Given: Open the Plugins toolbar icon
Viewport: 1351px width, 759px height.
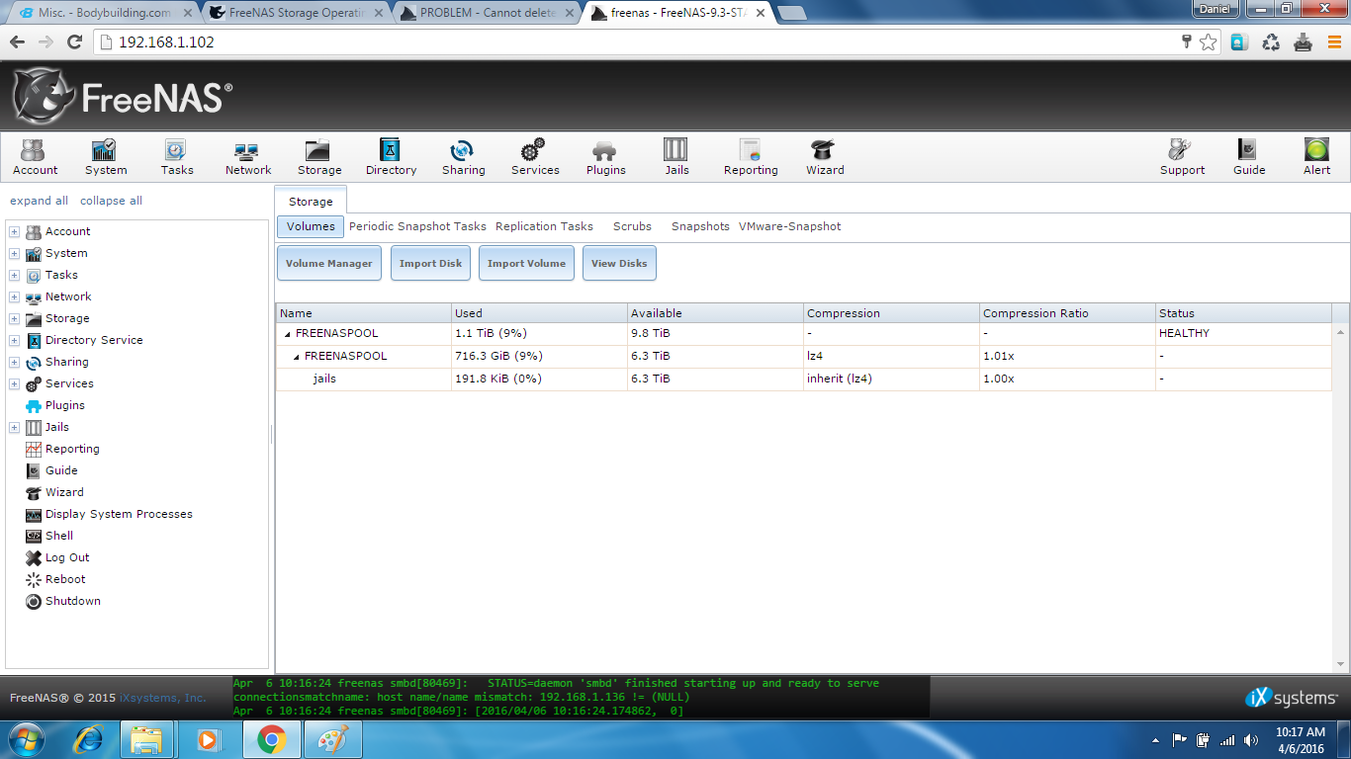Looking at the screenshot, I should click(x=605, y=157).
